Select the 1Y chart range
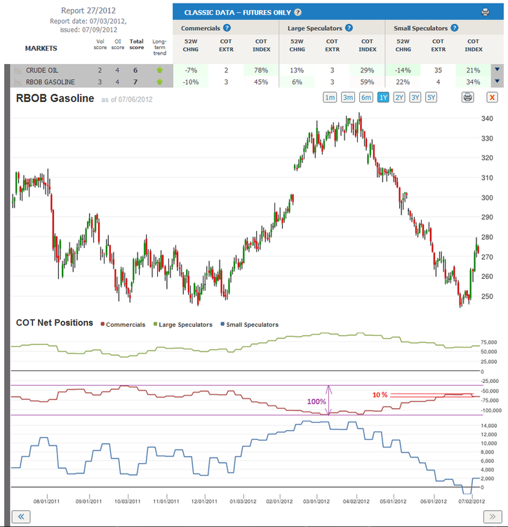 (383, 98)
